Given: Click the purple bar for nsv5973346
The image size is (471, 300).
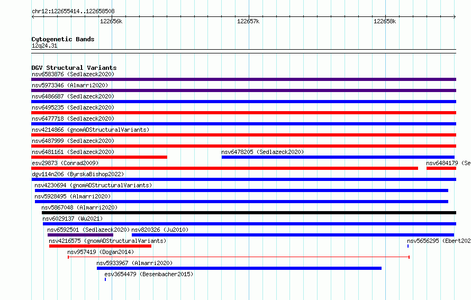Looking at the screenshot, I should [x=243, y=90].
